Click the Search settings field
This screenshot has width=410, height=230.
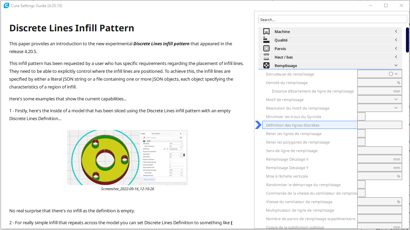pos(332,19)
